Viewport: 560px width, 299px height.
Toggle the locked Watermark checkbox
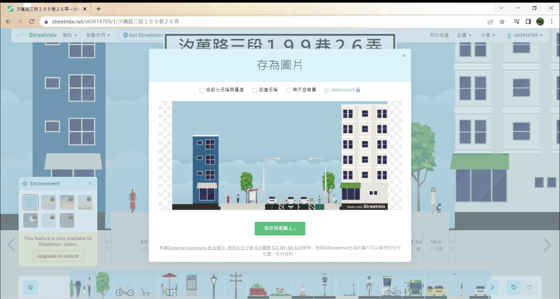327,90
